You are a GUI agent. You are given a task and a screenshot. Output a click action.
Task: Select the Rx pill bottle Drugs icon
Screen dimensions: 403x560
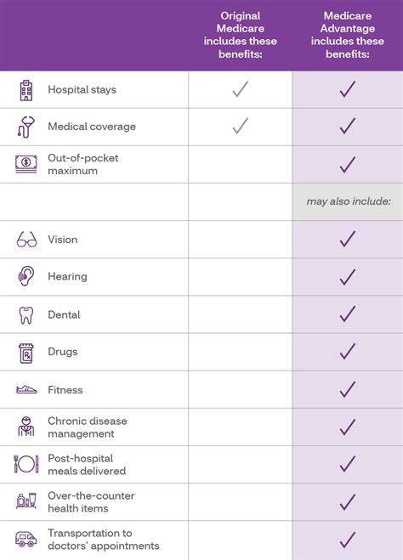[x=26, y=353]
